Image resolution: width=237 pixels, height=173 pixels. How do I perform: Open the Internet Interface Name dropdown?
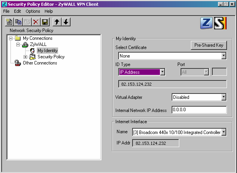[x=224, y=132]
